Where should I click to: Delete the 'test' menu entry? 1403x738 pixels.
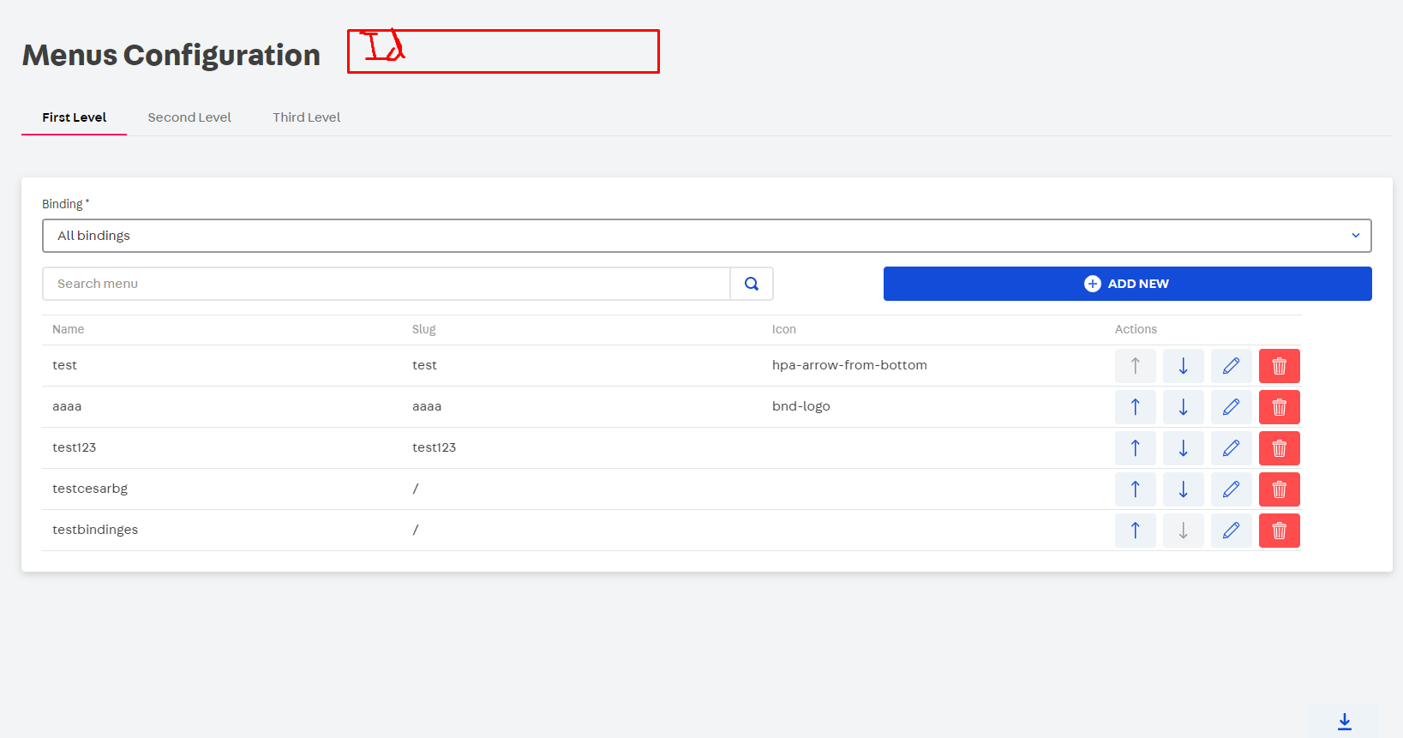[x=1280, y=366]
